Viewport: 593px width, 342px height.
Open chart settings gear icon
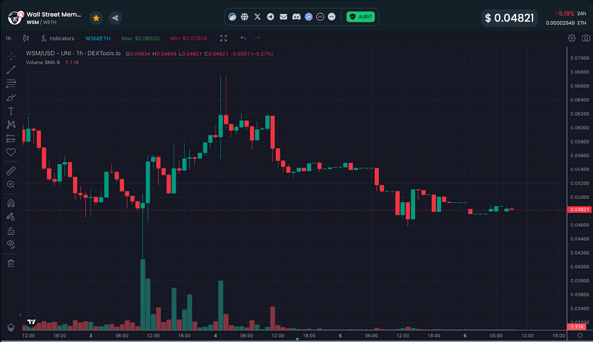click(571, 38)
